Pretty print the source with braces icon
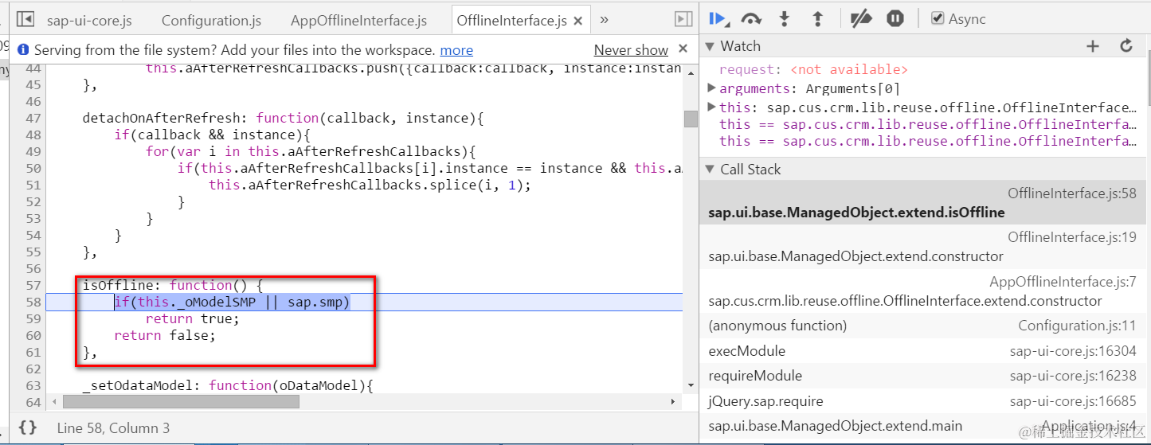The image size is (1151, 445). (x=28, y=427)
